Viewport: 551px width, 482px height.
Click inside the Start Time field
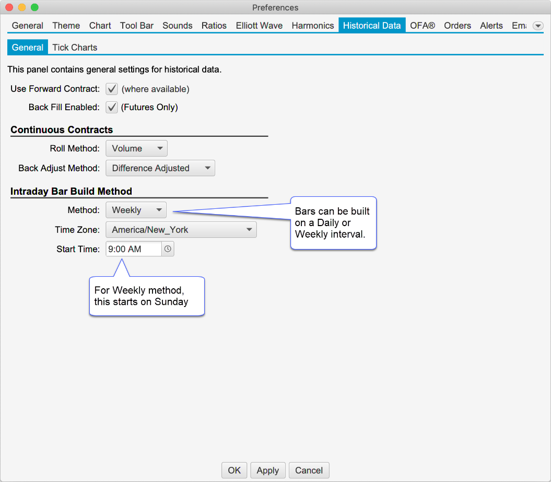coord(133,249)
